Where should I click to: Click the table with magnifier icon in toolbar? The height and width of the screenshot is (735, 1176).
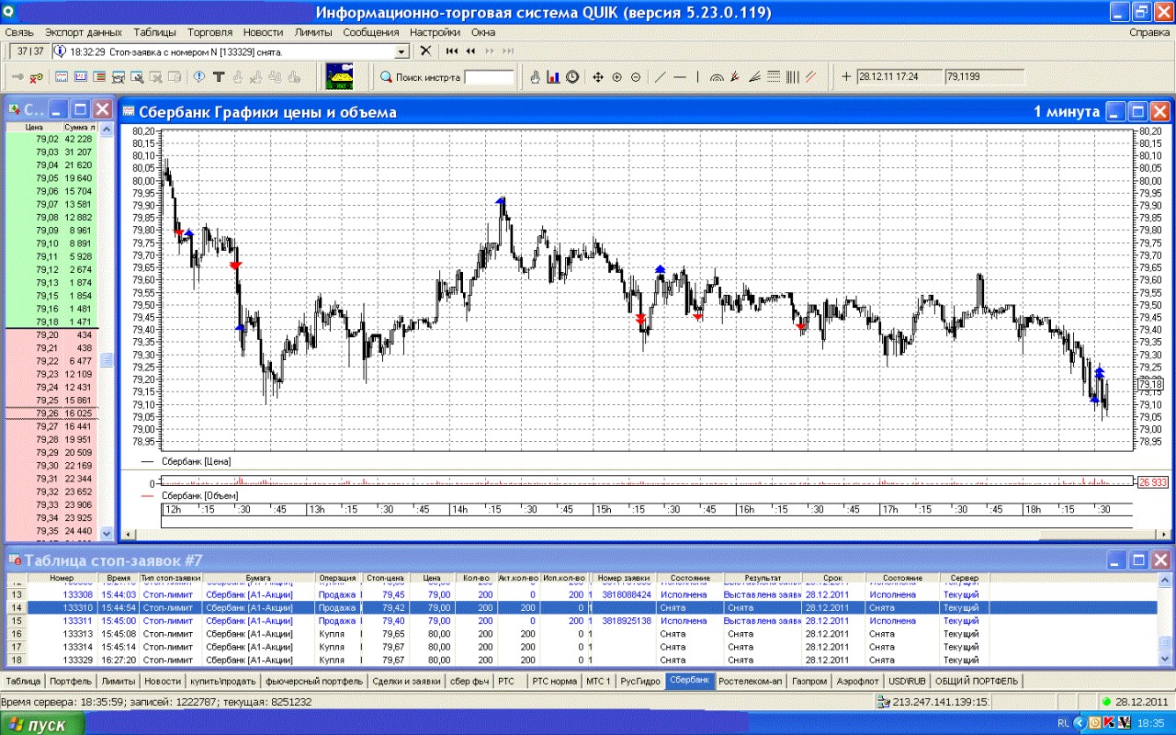pos(137,77)
